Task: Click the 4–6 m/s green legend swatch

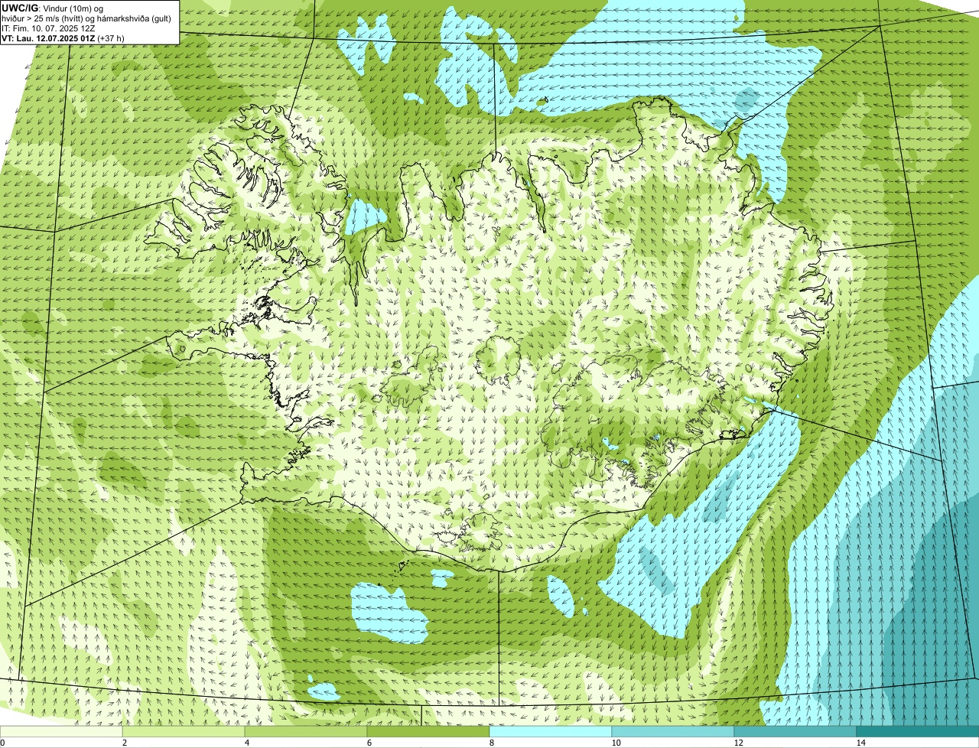Action: coord(306,731)
